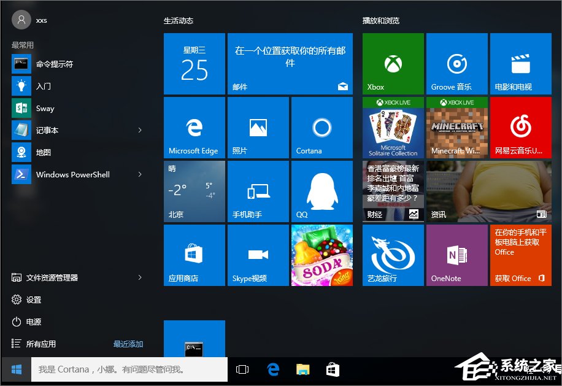562x386 pixels.
Task: Launch Minecraft: Windows 10 Edition tile
Action: 456,127
